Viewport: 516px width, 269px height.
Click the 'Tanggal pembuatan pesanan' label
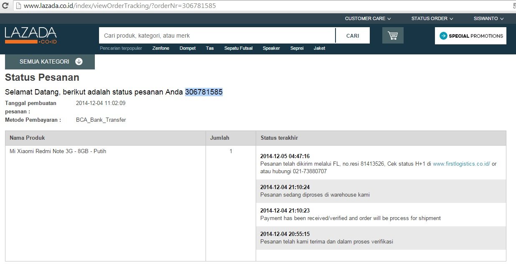(30, 107)
